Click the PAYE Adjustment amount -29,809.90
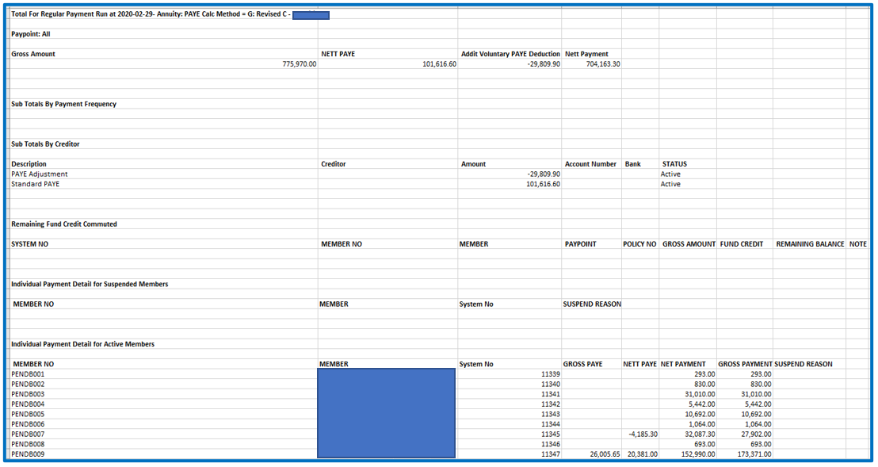This screenshot has height=467, width=878. click(543, 174)
